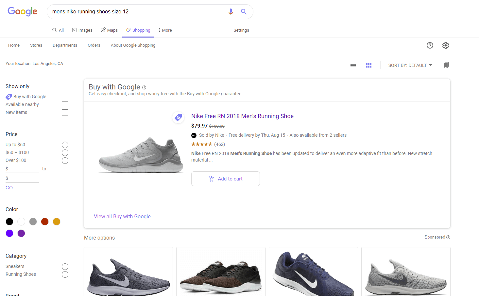Click the maximum price input field
Screen dimensions: 479x296
pyautogui.click(x=22, y=178)
